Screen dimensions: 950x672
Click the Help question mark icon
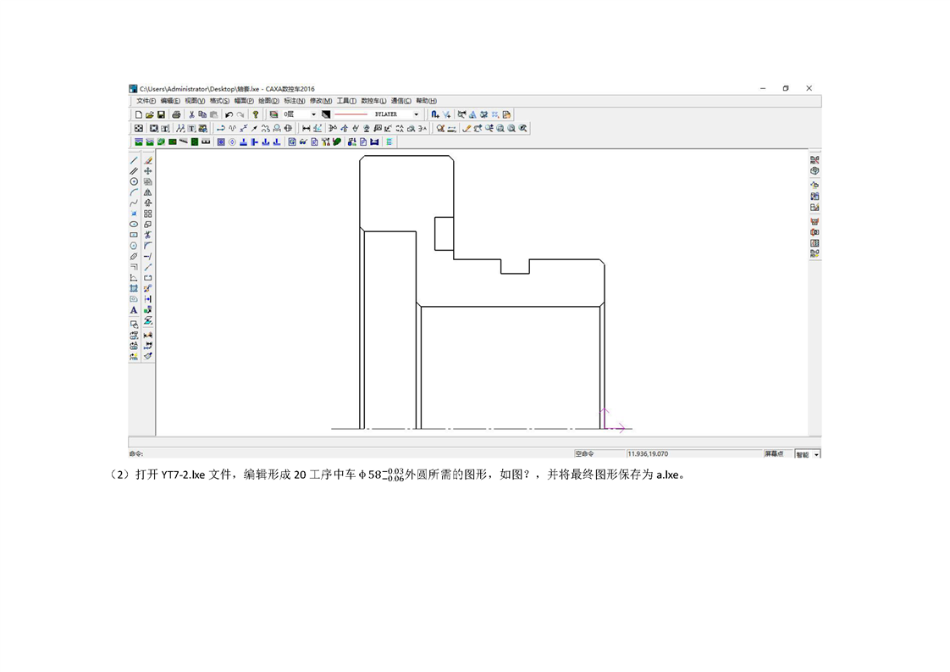coord(256,114)
